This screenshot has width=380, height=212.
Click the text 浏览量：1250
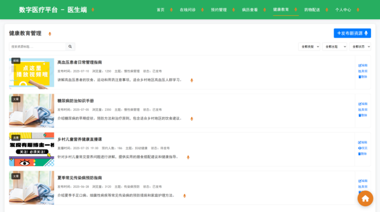tap(102, 71)
